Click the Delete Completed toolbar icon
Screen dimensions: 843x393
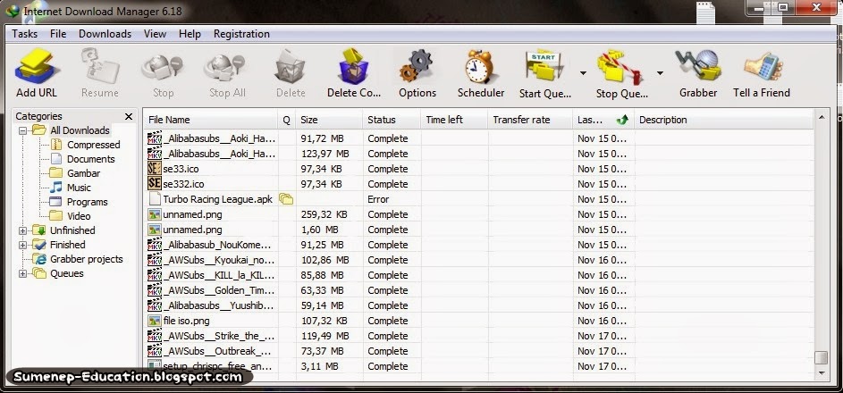click(354, 65)
